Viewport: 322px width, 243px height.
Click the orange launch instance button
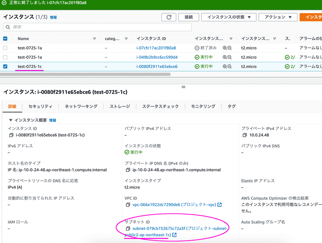(x=311, y=17)
